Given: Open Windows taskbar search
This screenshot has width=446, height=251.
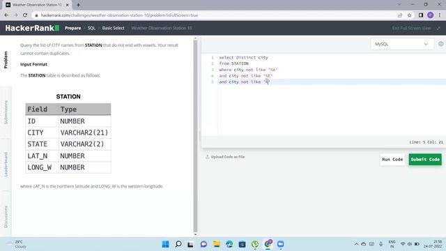Looking at the screenshot, I should (x=178, y=244).
